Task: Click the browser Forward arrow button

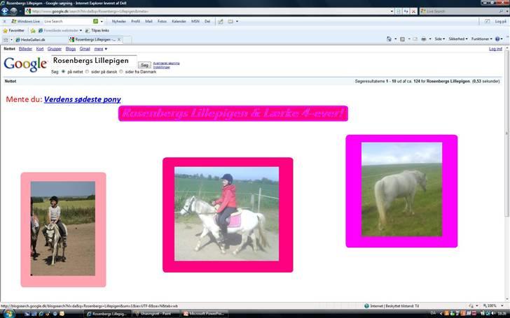Action: [x=13, y=11]
